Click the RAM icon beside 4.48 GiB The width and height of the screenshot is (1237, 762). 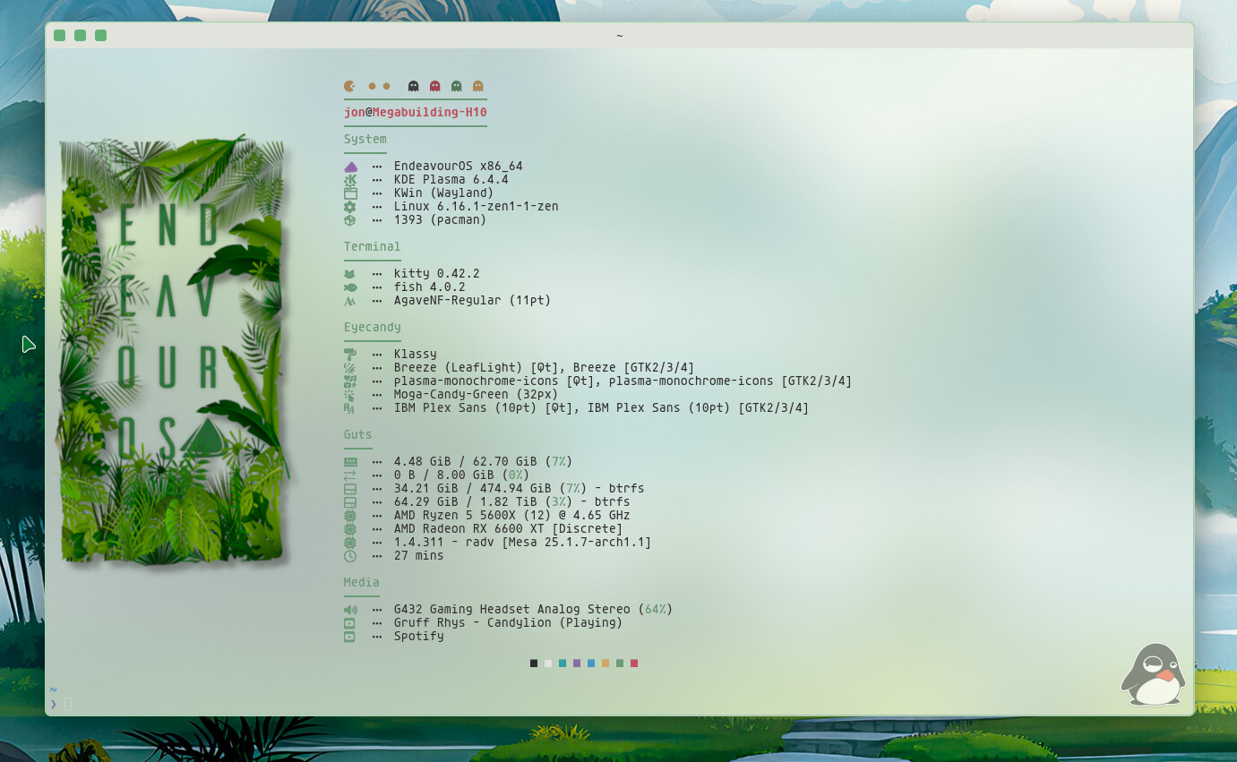[350, 462]
